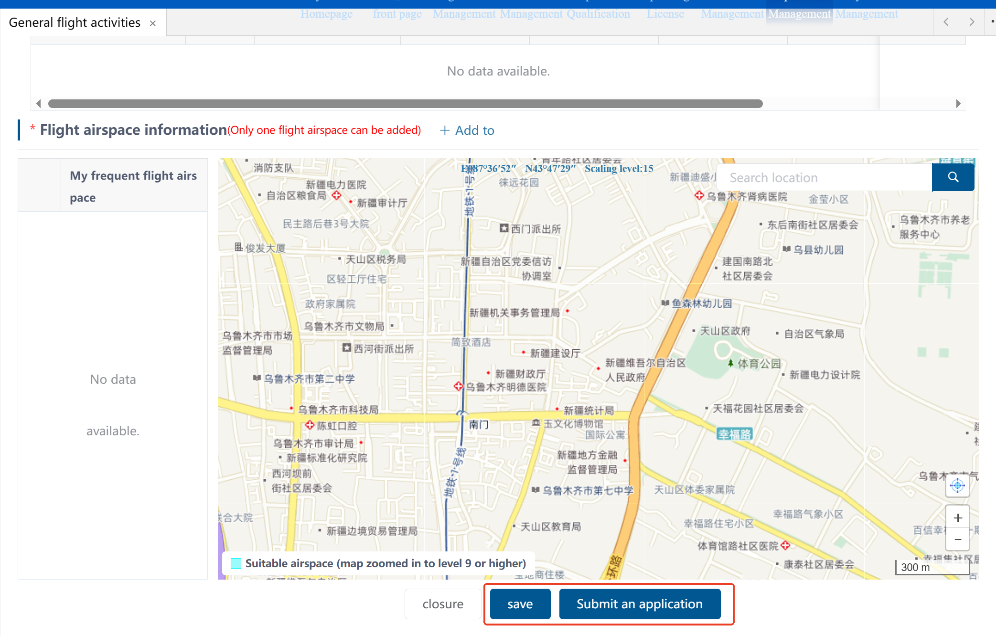Close the General flight activities tab
The width and height of the screenshot is (996, 636).
(x=153, y=23)
